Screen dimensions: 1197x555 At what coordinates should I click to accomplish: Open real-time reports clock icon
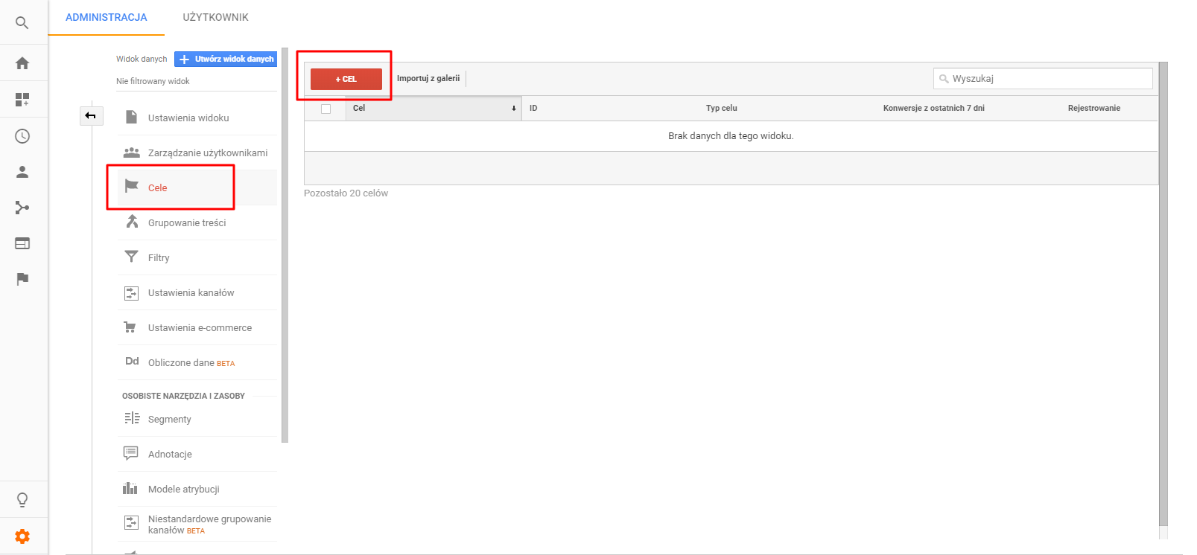click(22, 136)
